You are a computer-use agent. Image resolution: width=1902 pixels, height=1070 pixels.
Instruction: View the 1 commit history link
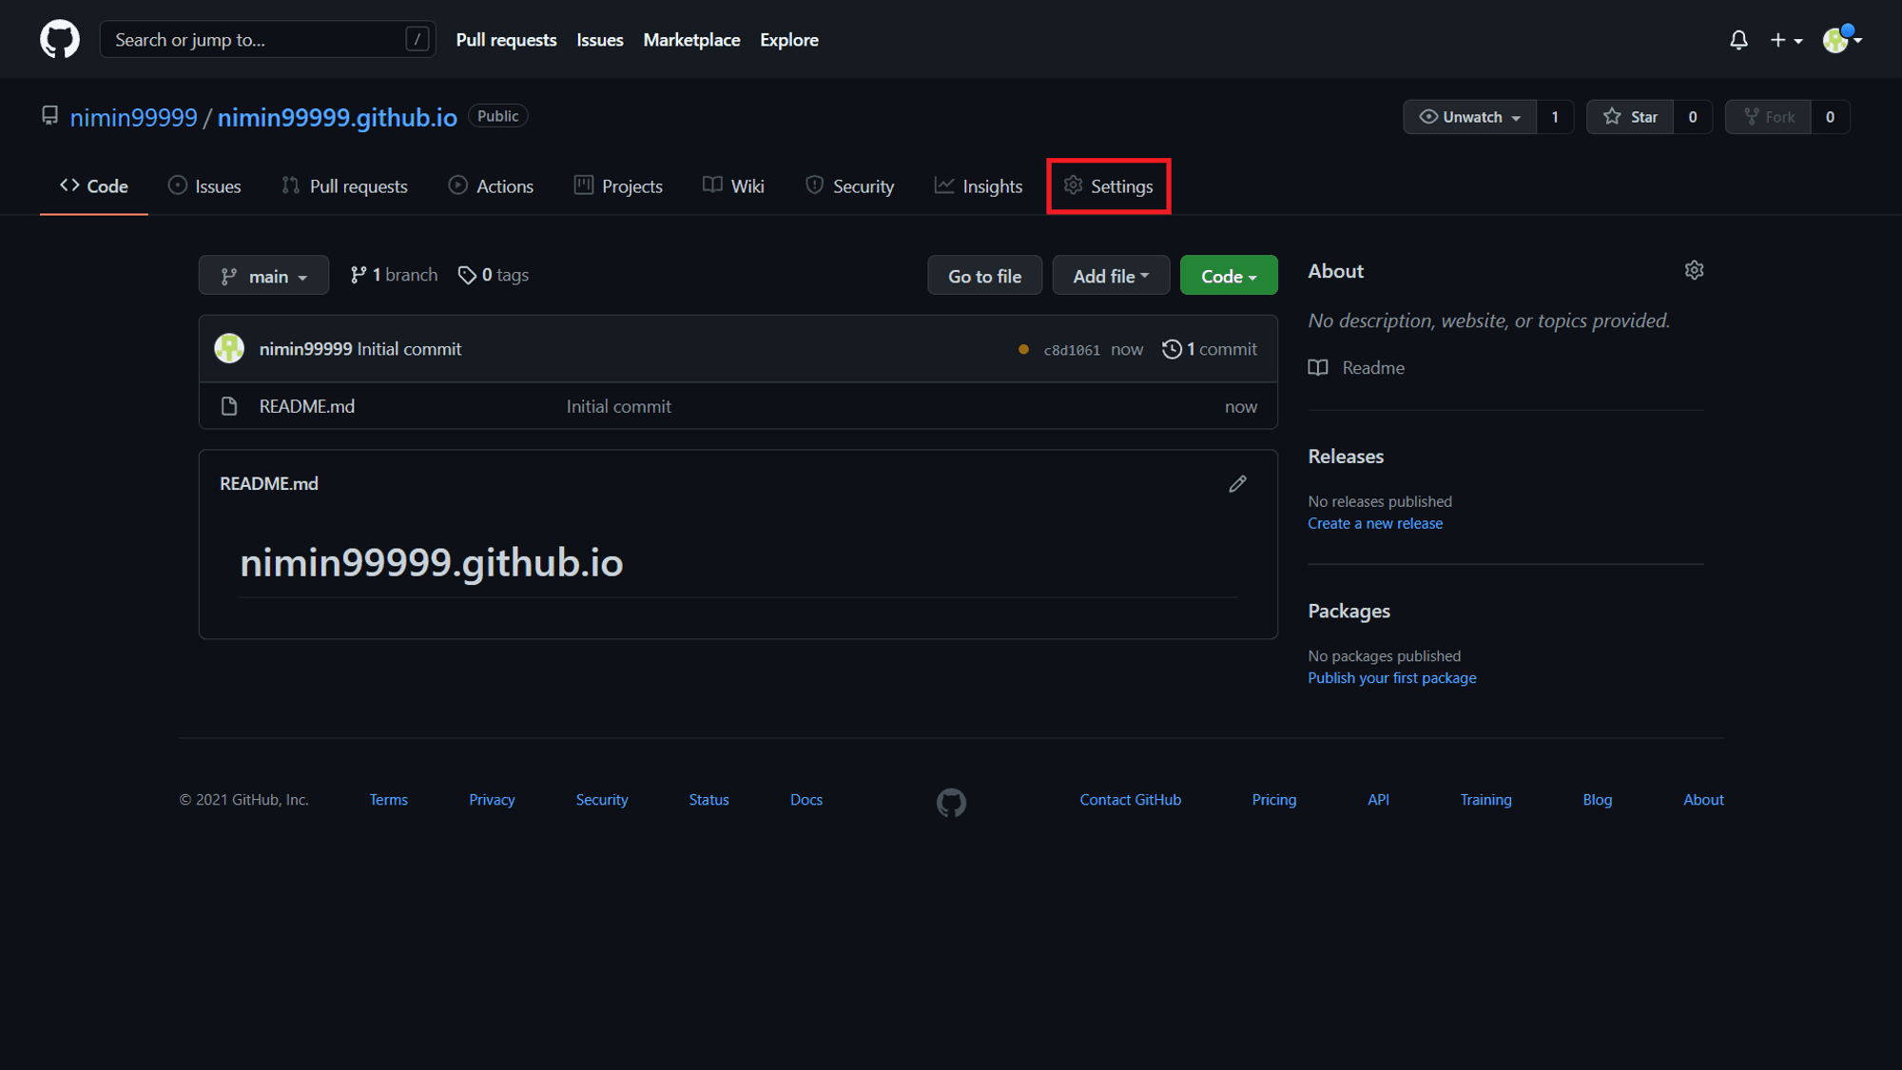coord(1209,349)
